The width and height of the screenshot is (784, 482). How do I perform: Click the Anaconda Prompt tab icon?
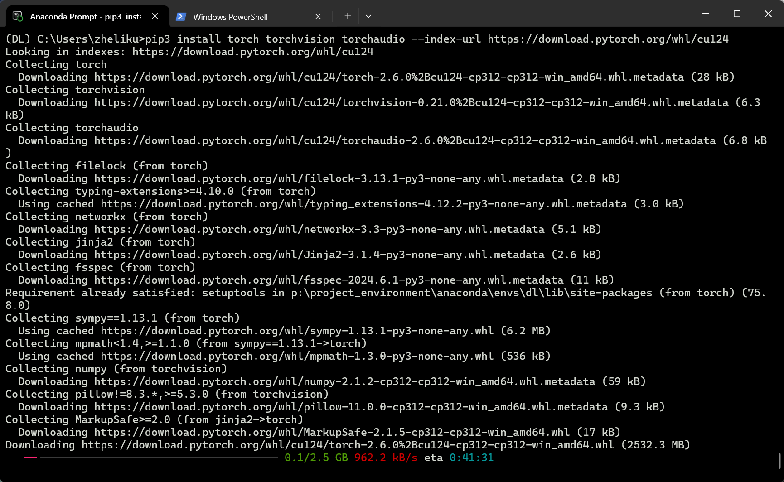[18, 16]
